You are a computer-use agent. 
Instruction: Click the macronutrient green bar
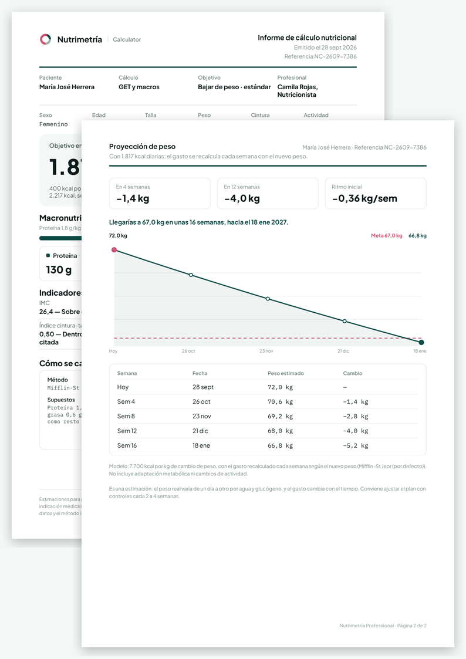click(x=60, y=238)
